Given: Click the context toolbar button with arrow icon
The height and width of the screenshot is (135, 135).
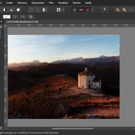Looking at the screenshot, I should click(x=23, y=17).
